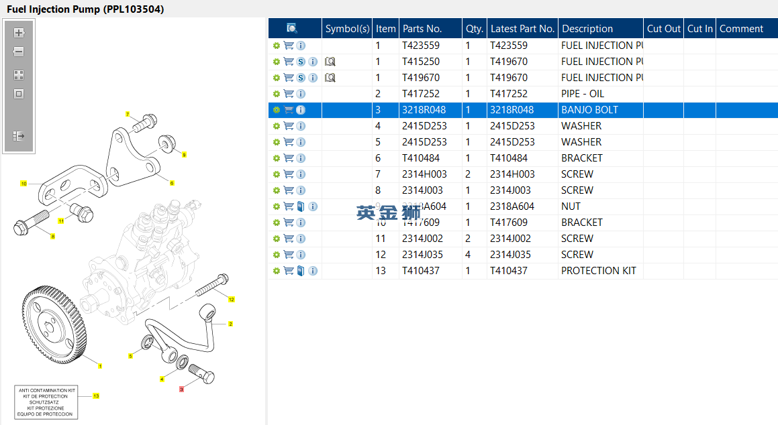Open the book symbol for T419670 row

(x=330, y=78)
